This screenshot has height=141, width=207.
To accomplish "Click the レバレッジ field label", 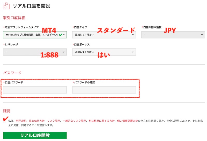I will (x=11, y=44).
